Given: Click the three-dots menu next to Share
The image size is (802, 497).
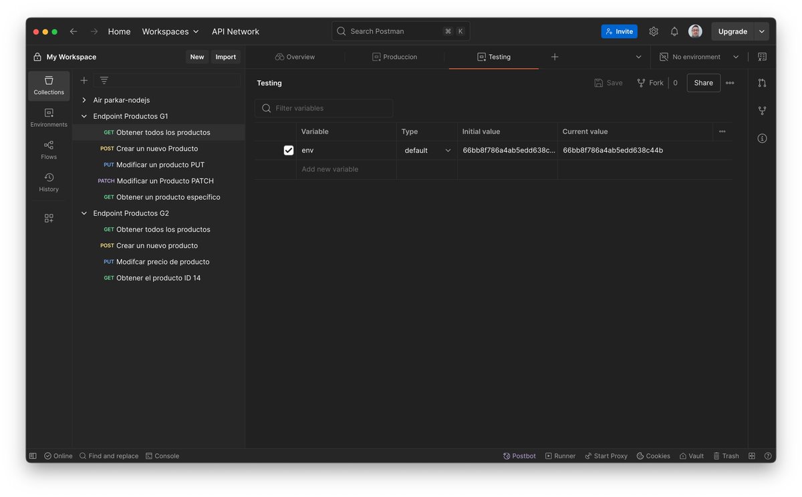Looking at the screenshot, I should click(x=730, y=83).
